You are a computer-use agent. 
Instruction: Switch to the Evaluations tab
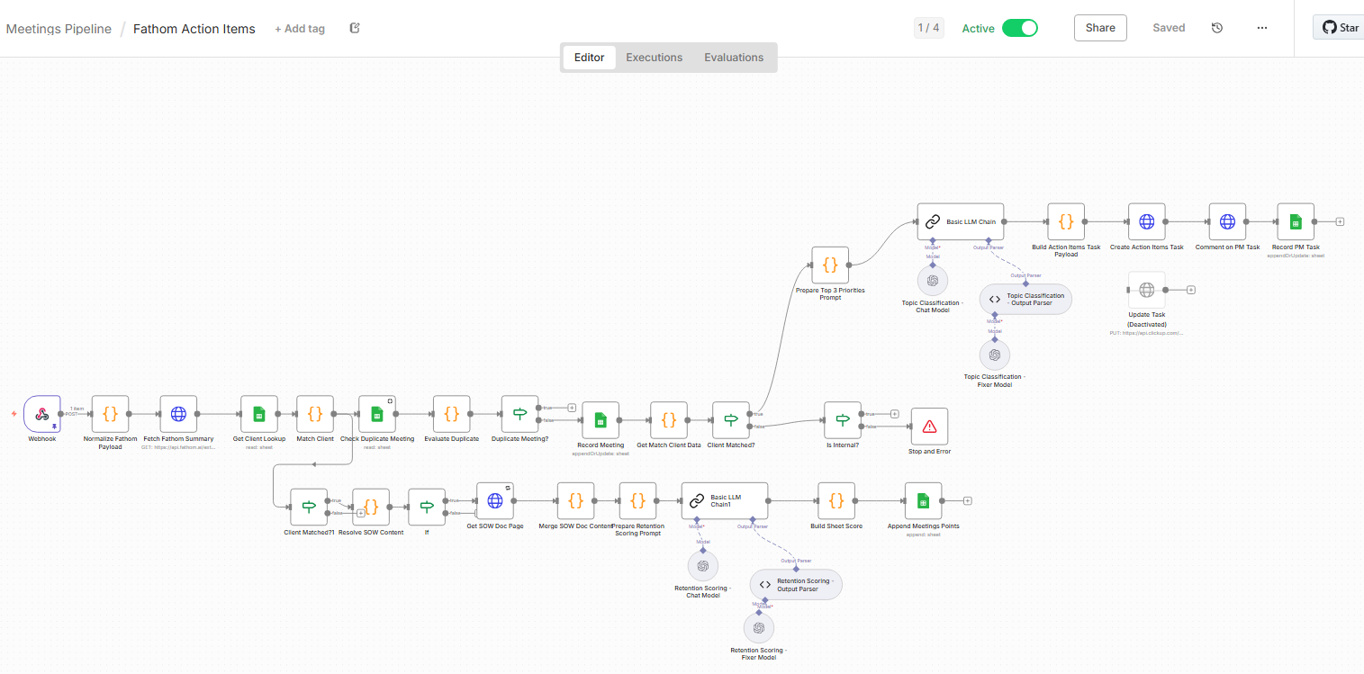click(734, 58)
